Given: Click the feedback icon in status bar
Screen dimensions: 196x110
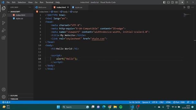Looking at the screenshot, I should click(188, 102).
